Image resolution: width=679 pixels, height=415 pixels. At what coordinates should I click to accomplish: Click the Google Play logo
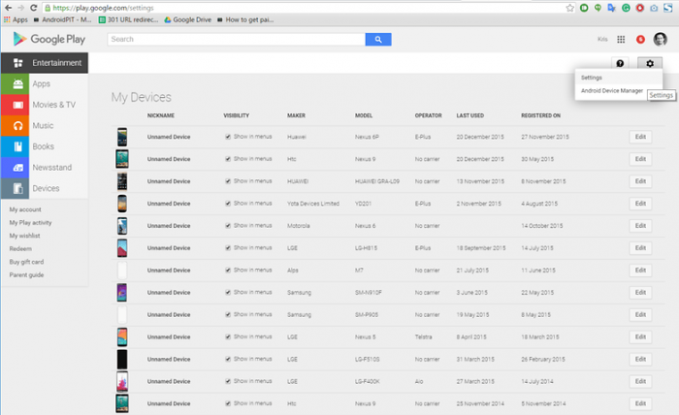pos(48,40)
